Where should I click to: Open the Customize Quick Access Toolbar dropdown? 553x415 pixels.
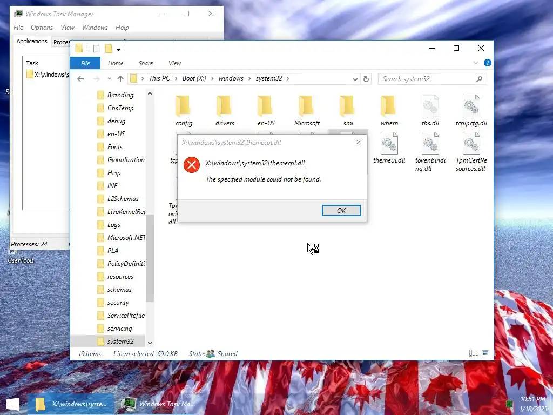point(118,49)
